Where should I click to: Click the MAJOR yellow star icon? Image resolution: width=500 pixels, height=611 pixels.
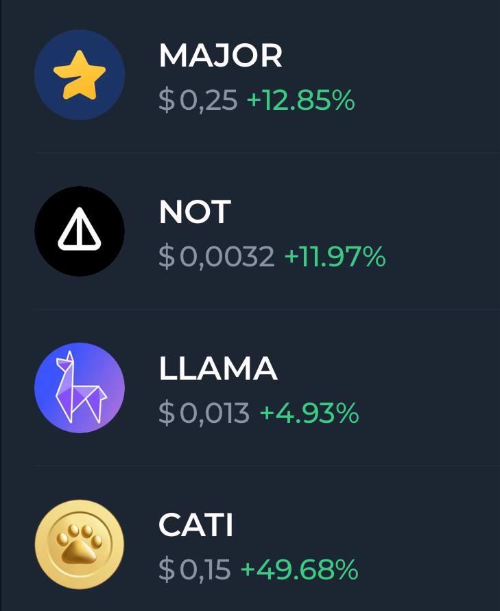coord(80,75)
